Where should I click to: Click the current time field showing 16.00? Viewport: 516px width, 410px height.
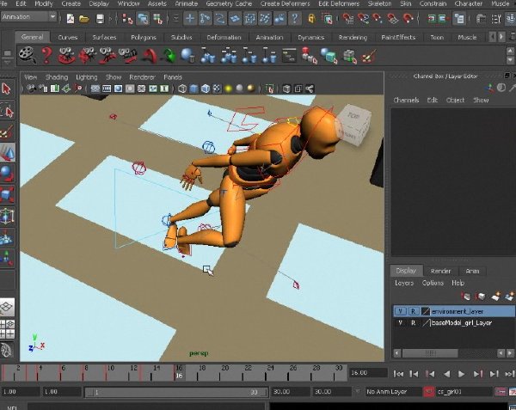[368, 373]
